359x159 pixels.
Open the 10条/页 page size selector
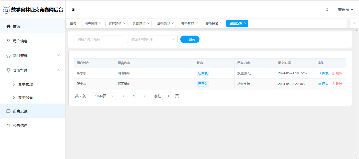coord(102,96)
